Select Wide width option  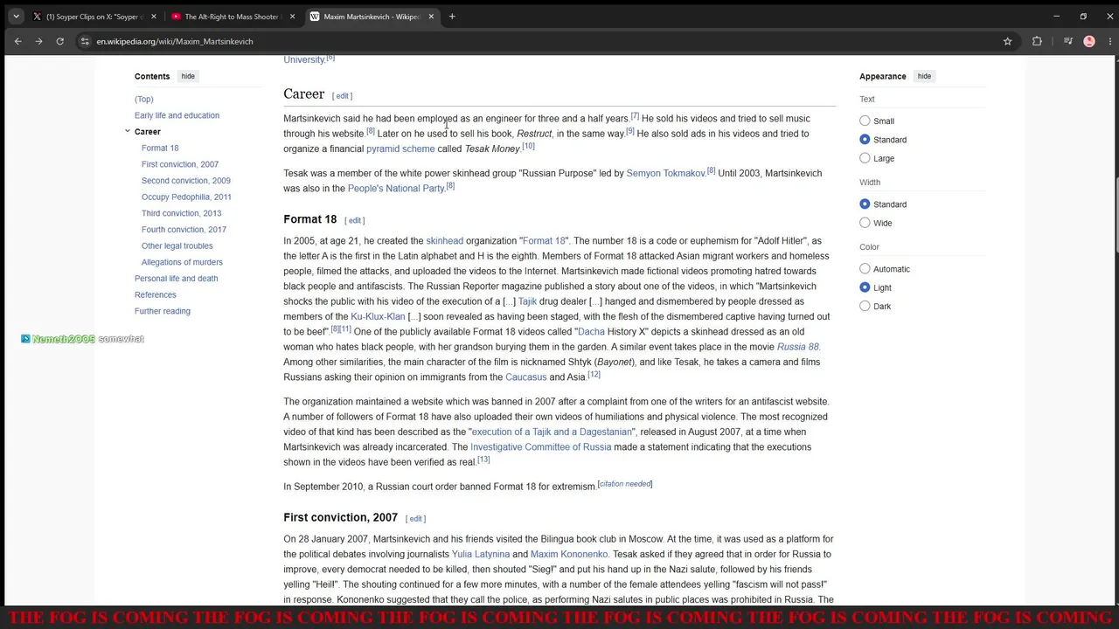[865, 223]
